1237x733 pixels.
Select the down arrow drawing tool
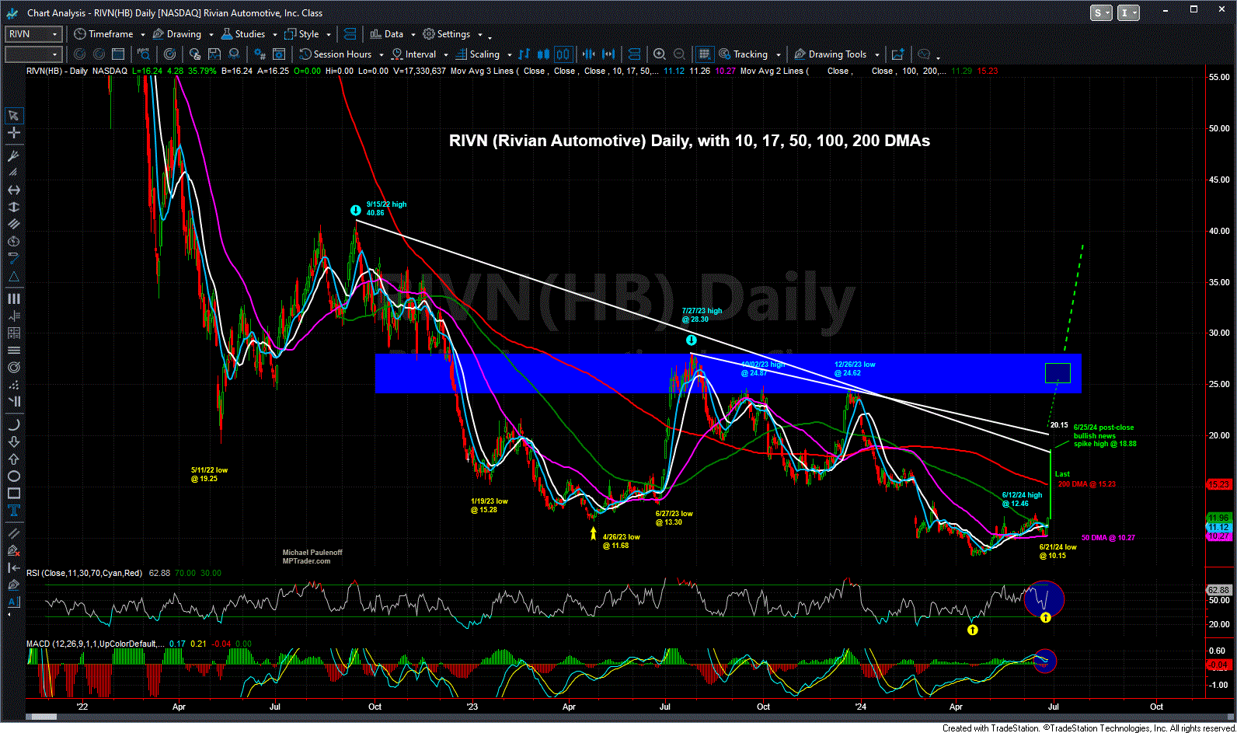(13, 442)
